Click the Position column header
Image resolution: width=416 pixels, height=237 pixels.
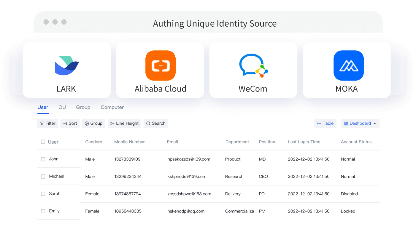click(x=267, y=142)
